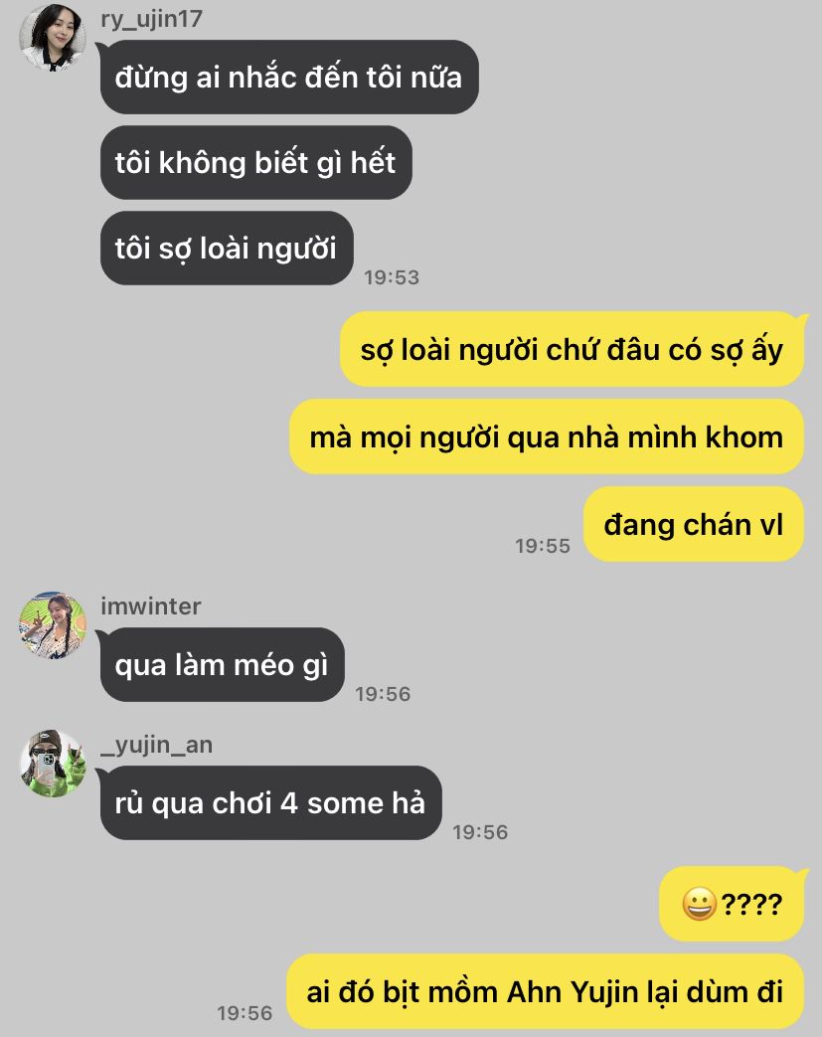Click the imwinter username label

pos(151,606)
